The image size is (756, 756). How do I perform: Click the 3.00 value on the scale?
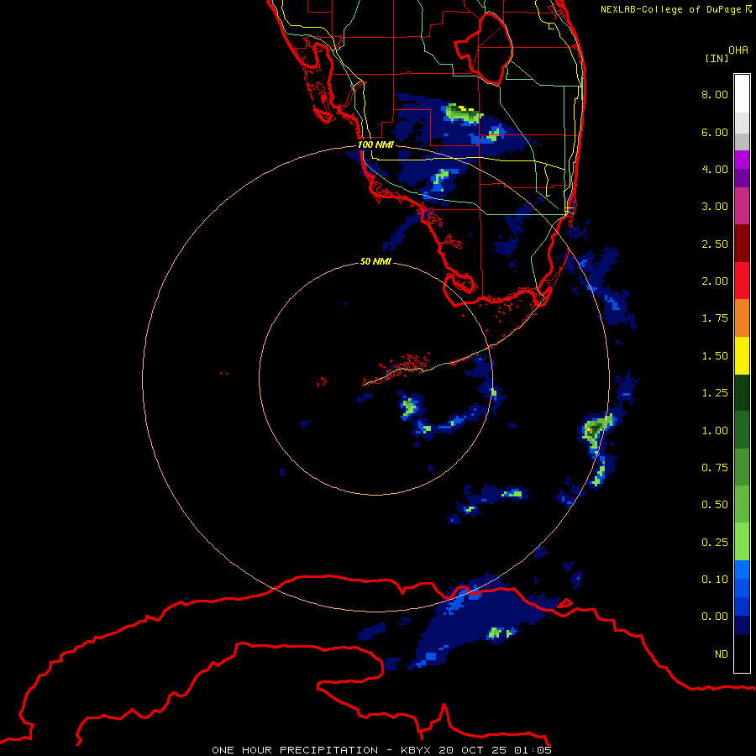[715, 207]
